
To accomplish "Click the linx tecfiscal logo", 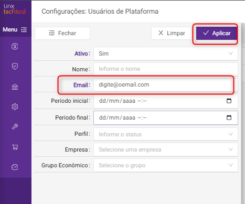I will click(15, 9).
